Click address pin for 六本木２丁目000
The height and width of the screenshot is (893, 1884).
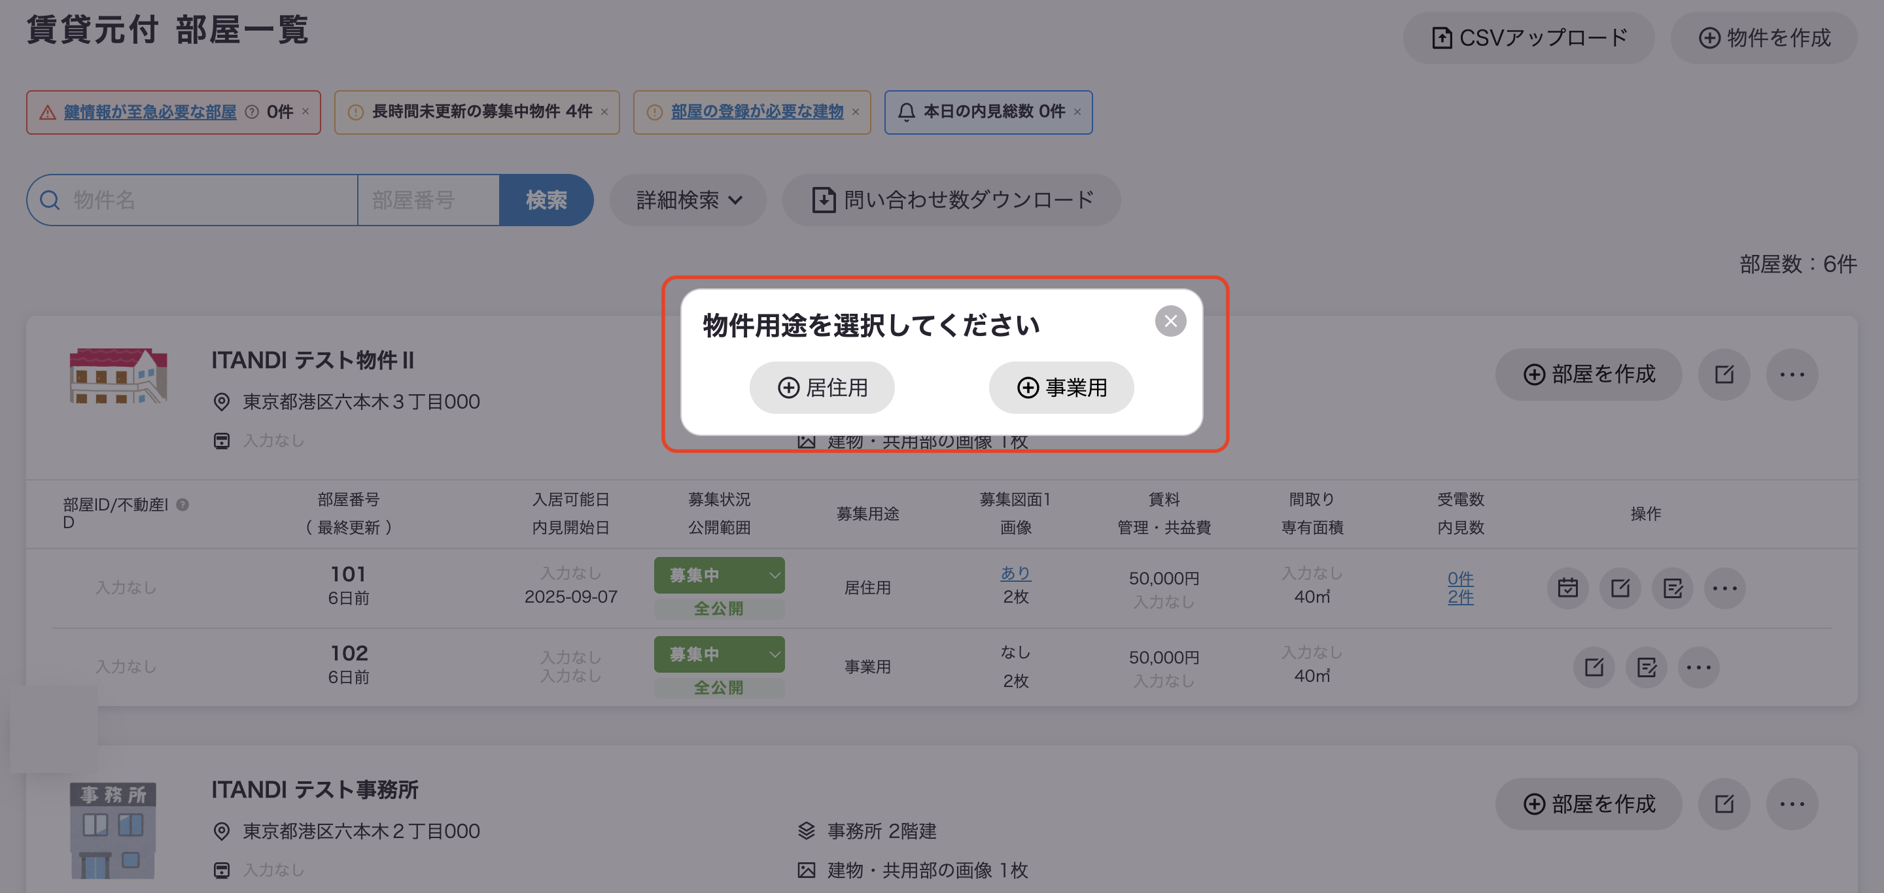pos(221,832)
